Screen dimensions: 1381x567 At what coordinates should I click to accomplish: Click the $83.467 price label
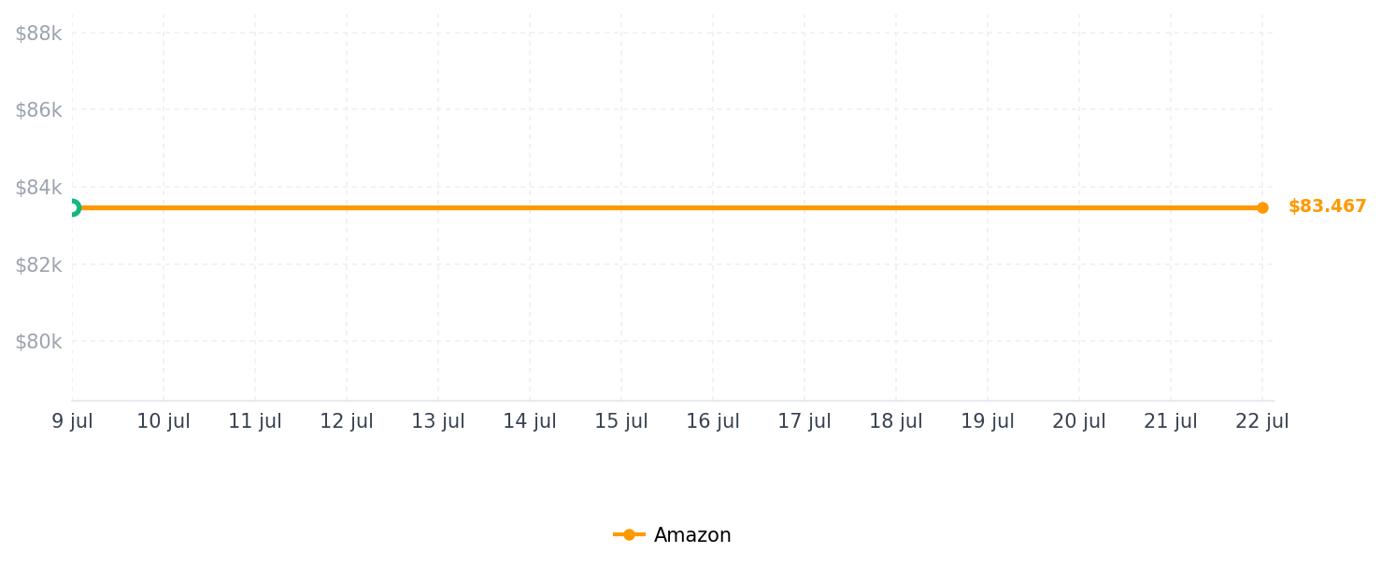[1327, 206]
